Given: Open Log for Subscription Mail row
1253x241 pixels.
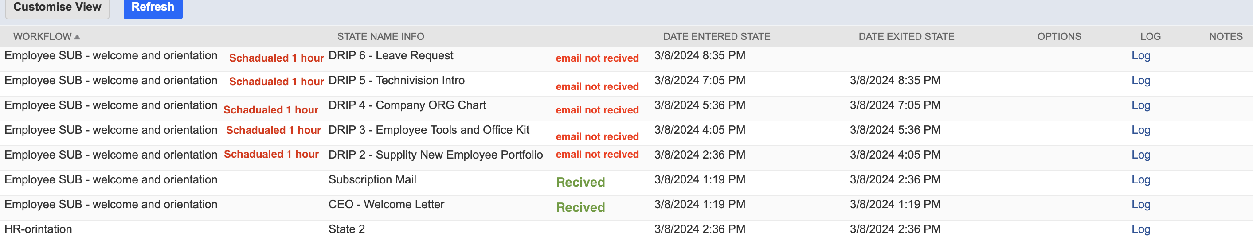Looking at the screenshot, I should pyautogui.click(x=1141, y=179).
